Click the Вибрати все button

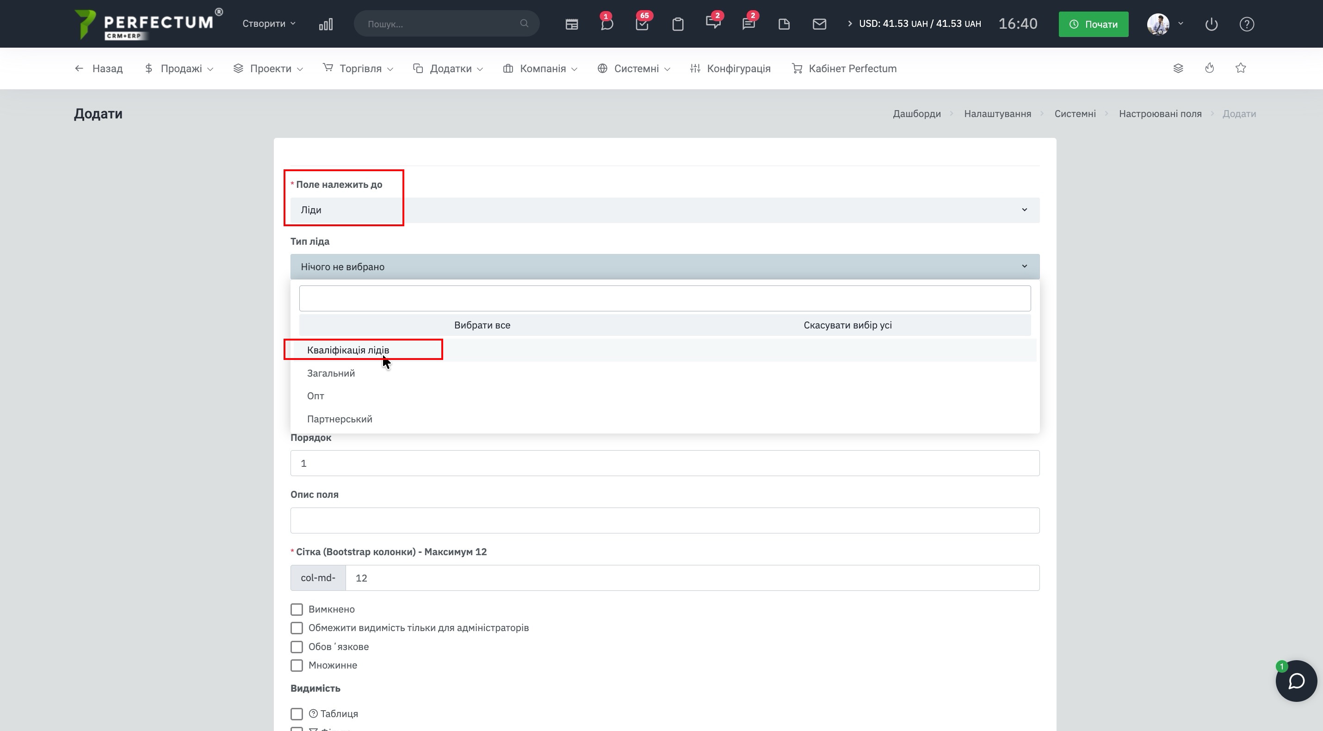482,325
